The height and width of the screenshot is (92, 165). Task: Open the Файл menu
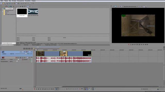click(2, 1)
